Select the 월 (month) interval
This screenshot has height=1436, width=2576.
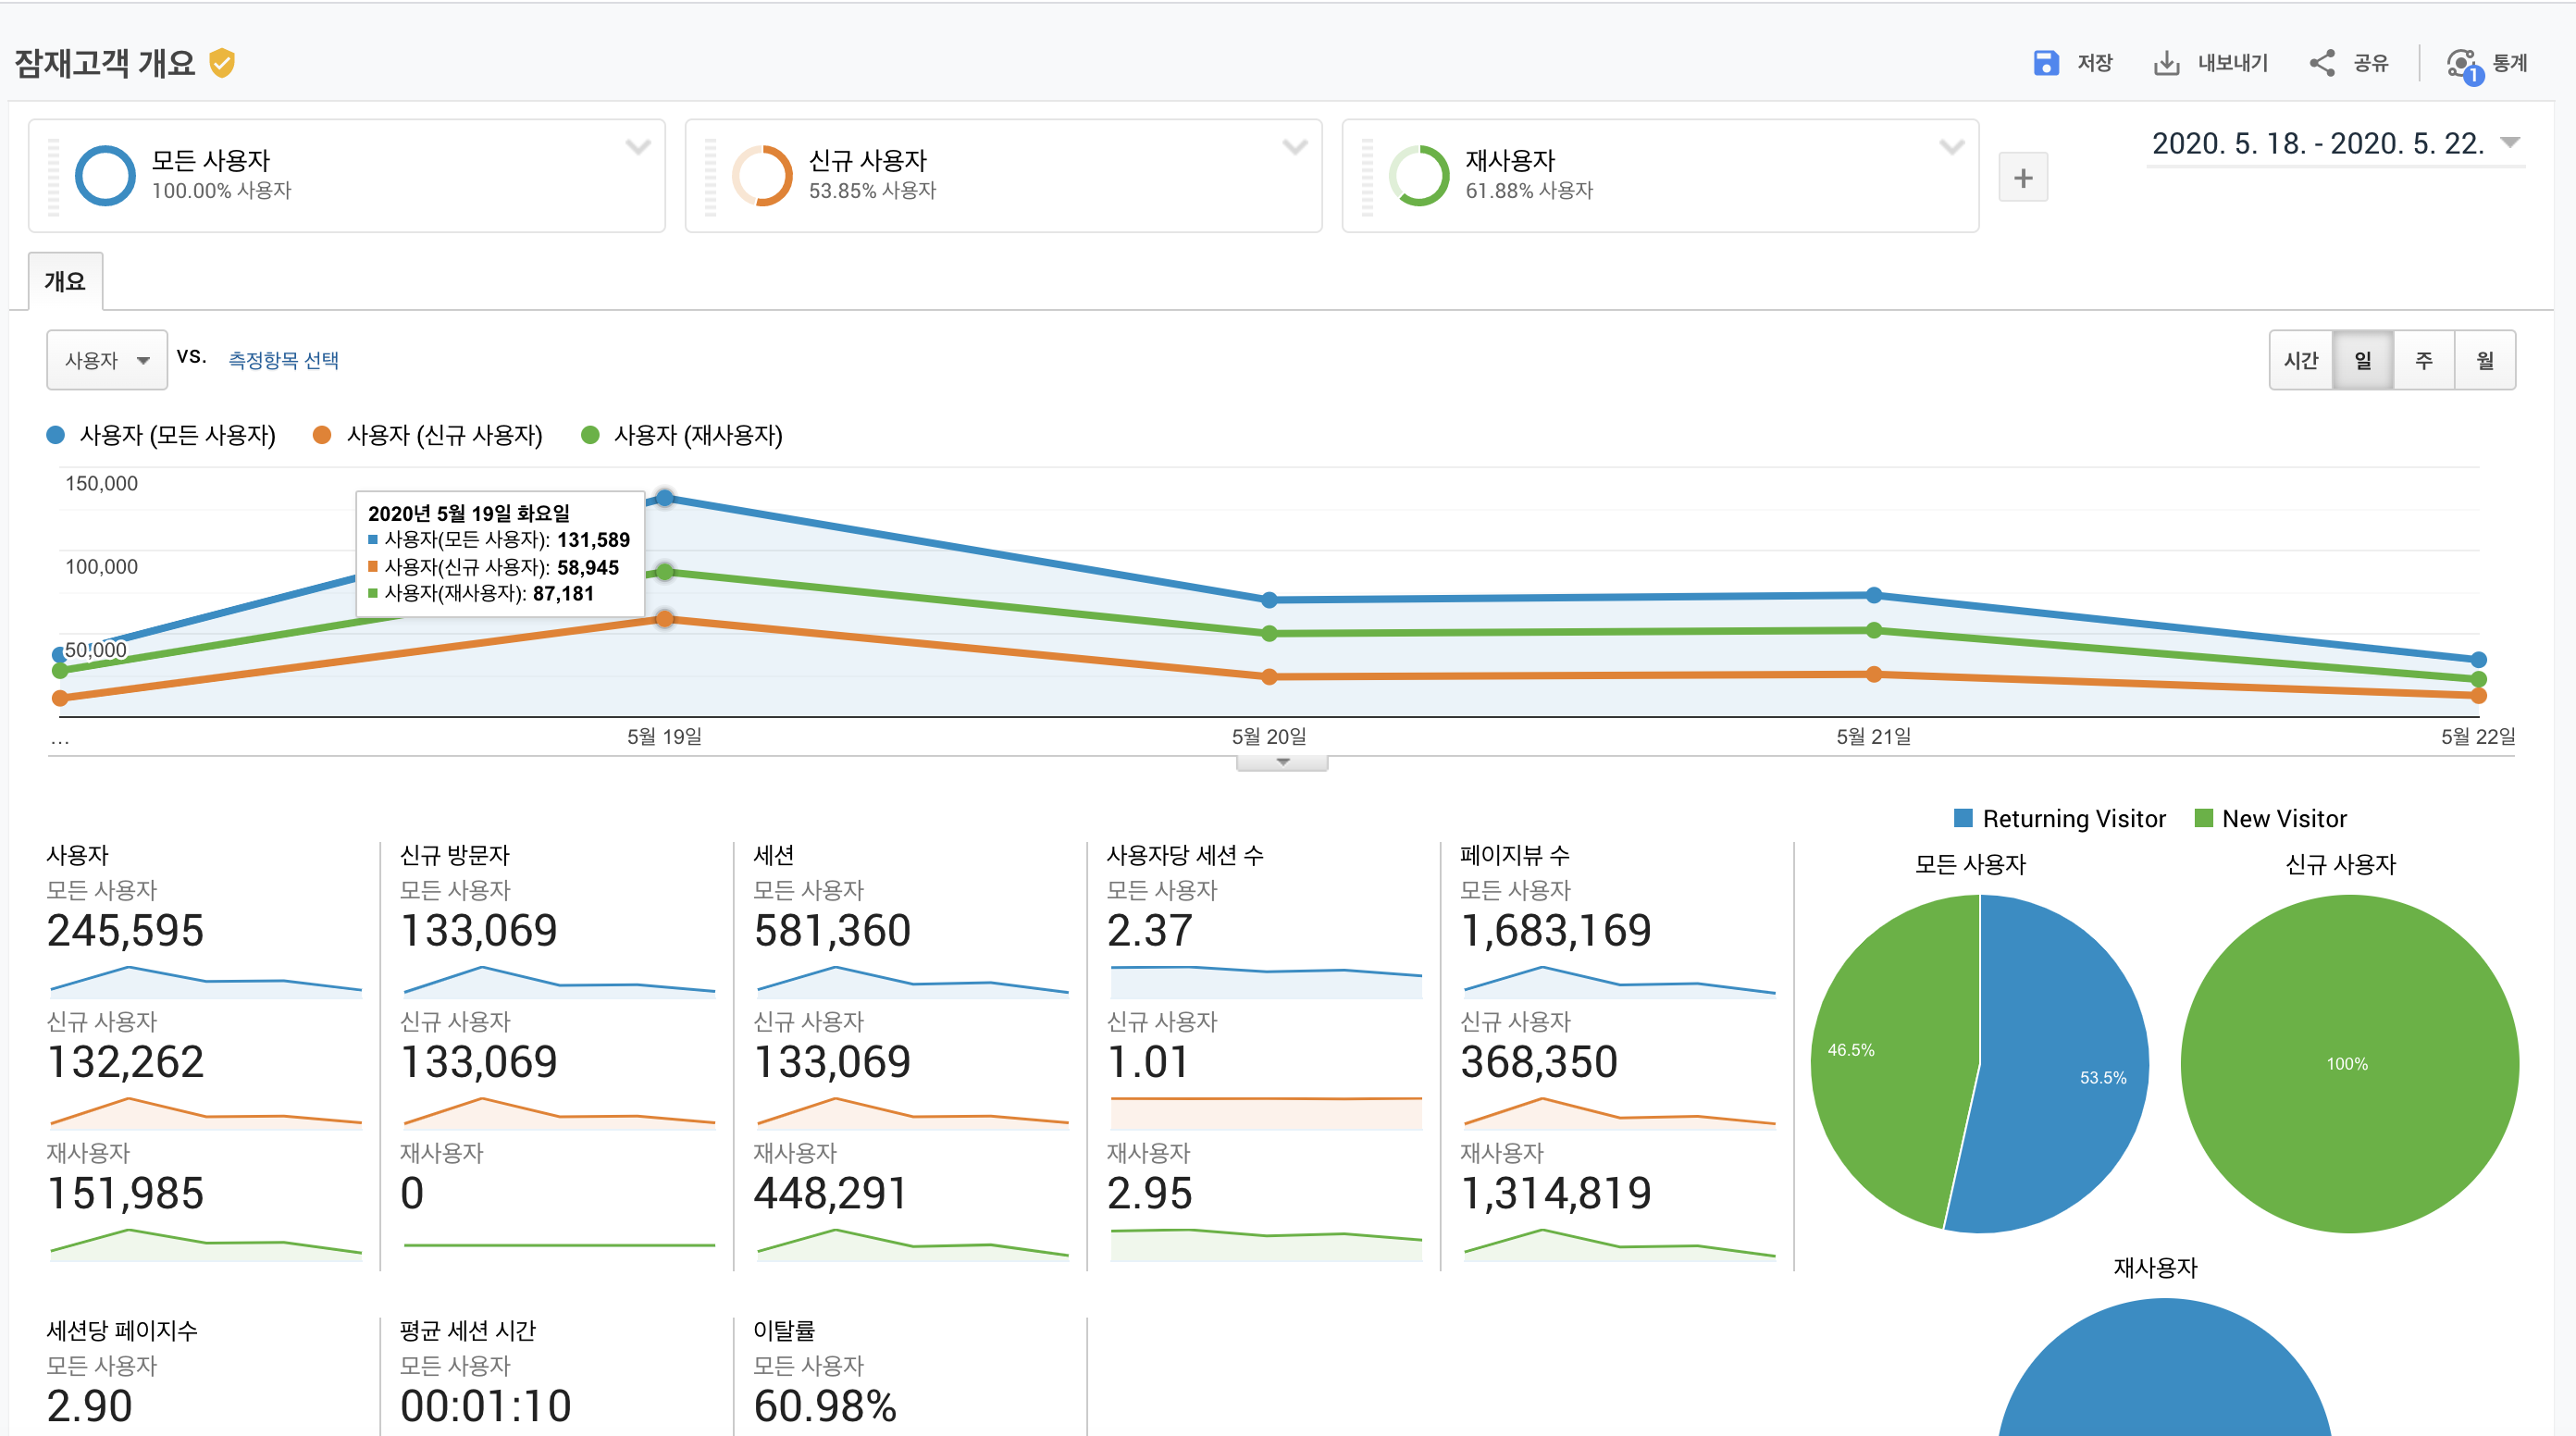pos(2484,360)
